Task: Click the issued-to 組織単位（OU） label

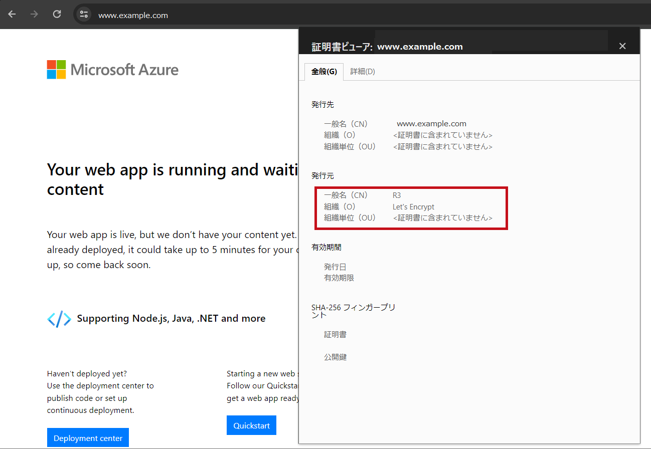Action: (350, 146)
